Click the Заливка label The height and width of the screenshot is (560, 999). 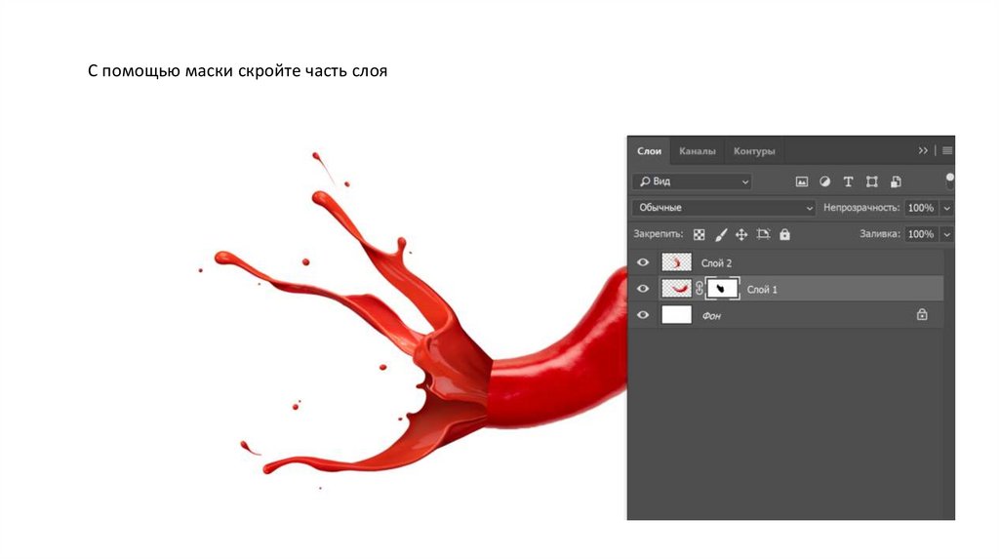click(x=880, y=234)
